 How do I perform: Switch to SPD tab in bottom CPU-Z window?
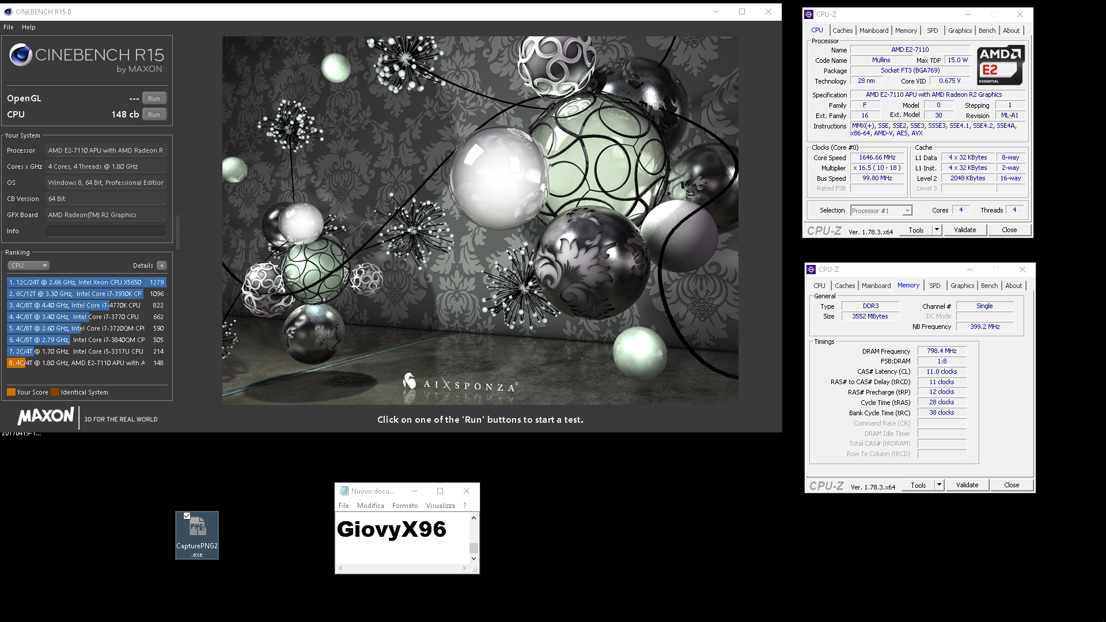[935, 286]
